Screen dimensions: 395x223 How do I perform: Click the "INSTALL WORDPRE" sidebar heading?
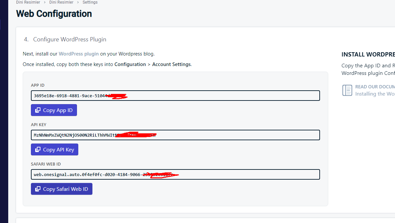click(x=368, y=55)
